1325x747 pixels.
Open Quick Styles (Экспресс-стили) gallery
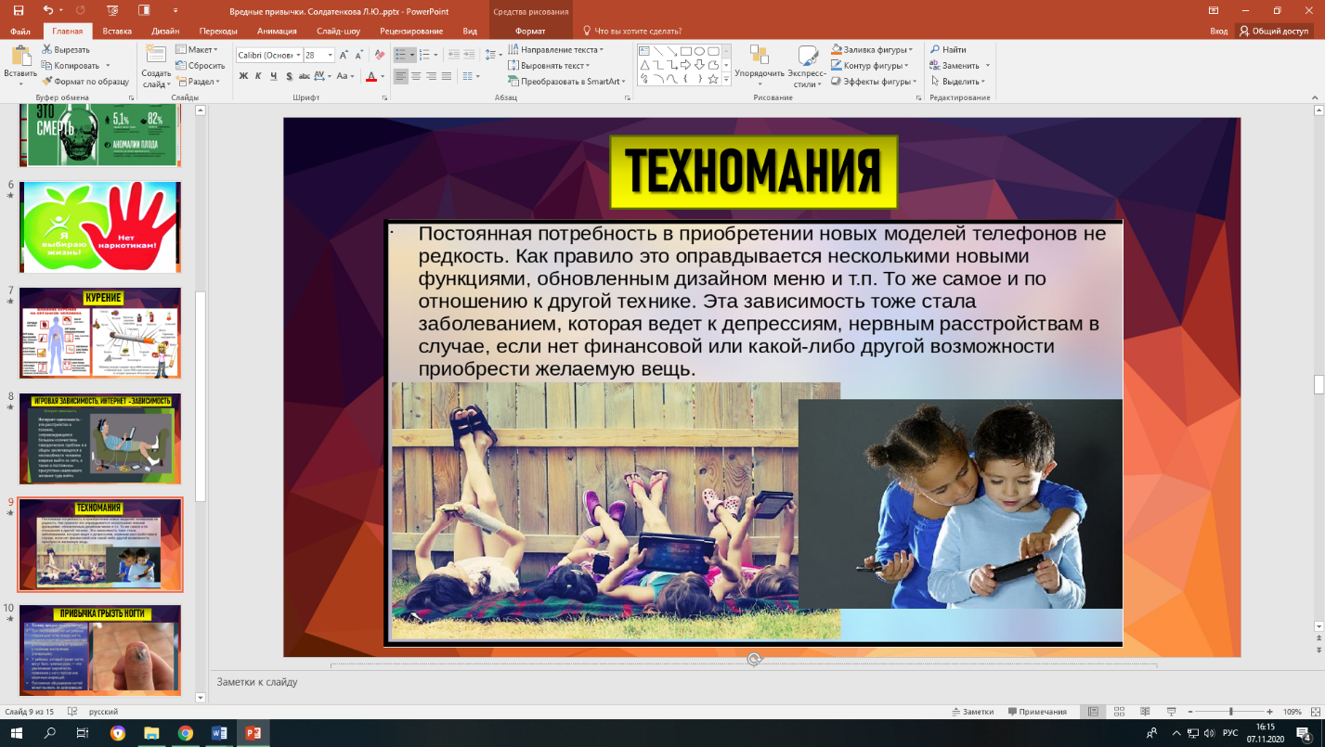tap(808, 65)
